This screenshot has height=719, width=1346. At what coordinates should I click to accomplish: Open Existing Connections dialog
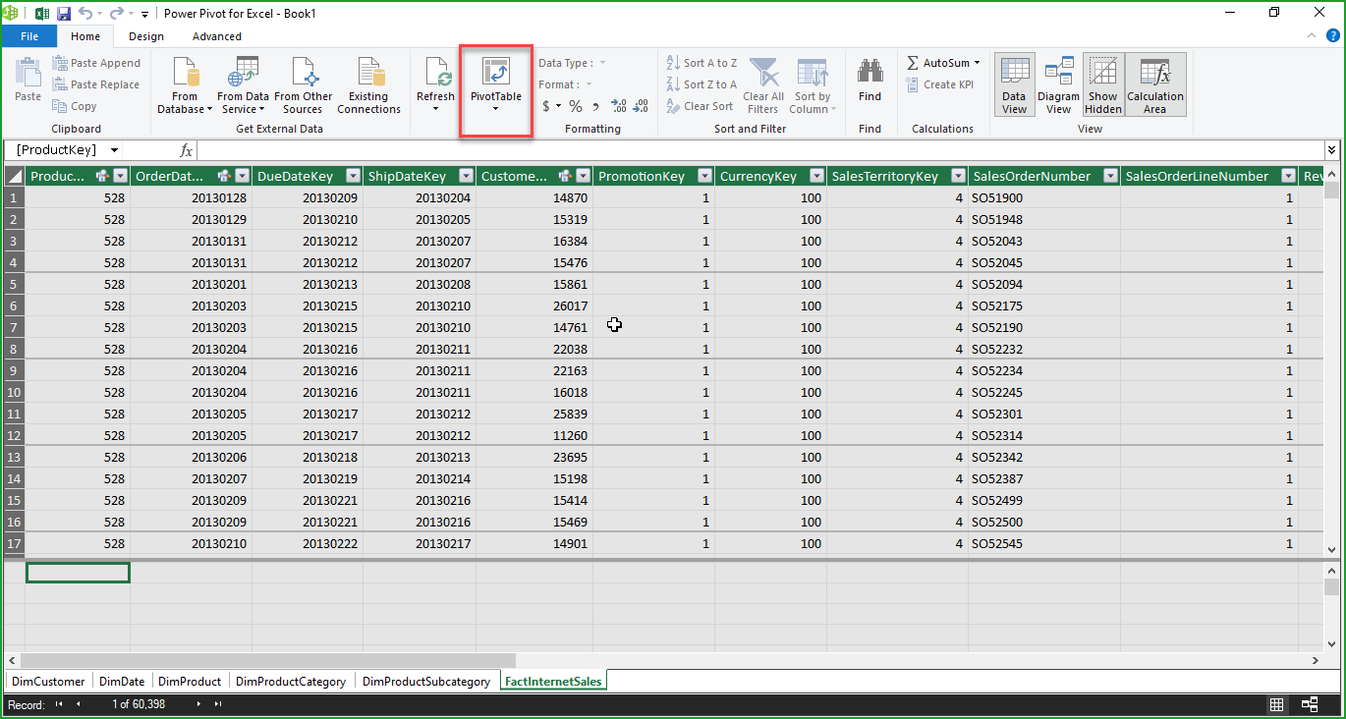click(x=368, y=85)
